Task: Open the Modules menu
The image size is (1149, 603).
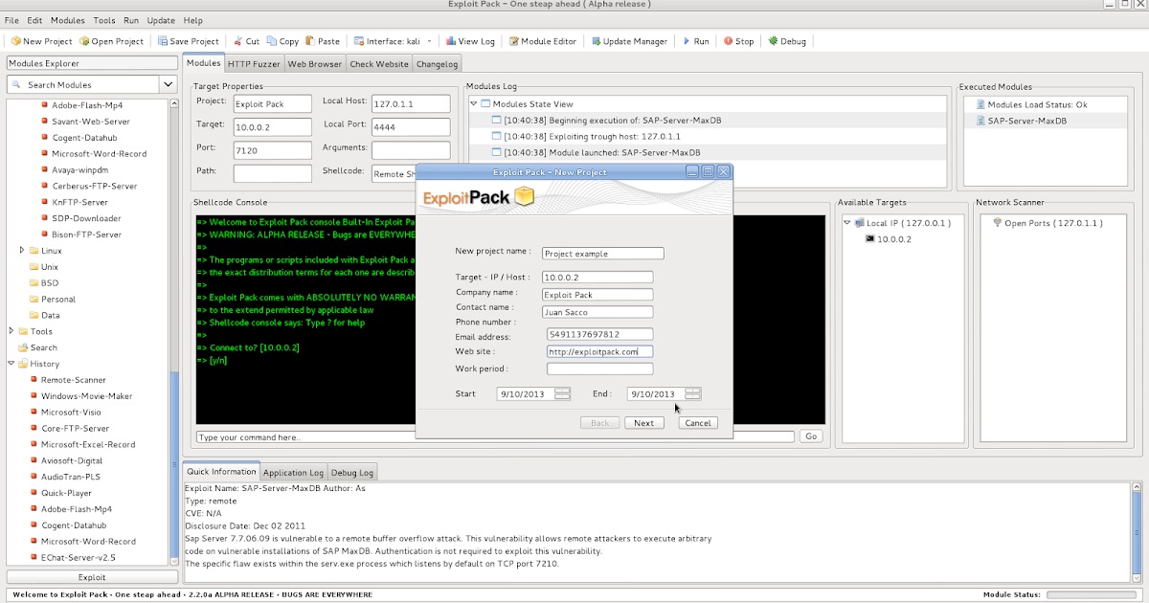Action: (67, 20)
